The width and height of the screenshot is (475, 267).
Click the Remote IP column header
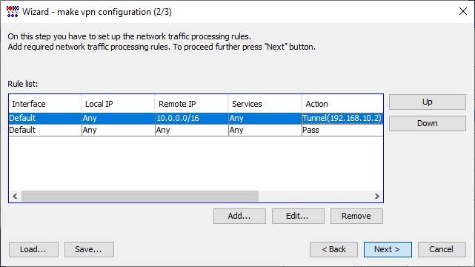point(191,104)
